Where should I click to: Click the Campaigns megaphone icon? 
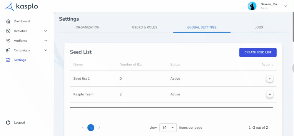tap(8, 51)
